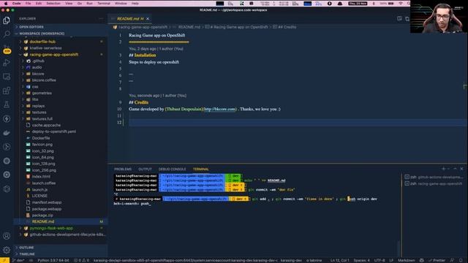Click the Prettier status bar button
The height and width of the screenshot is (263, 468).
point(437,260)
